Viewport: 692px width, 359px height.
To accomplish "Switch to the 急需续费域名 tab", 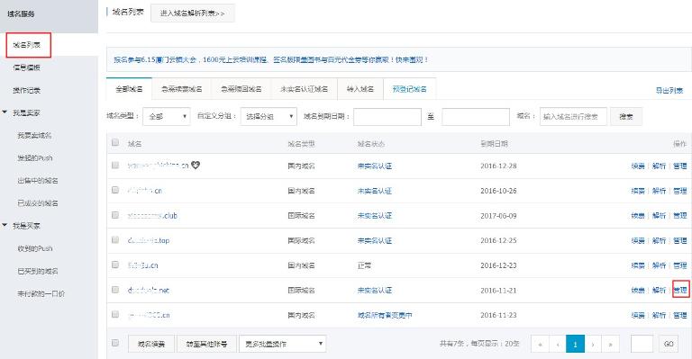I will pyautogui.click(x=181, y=89).
